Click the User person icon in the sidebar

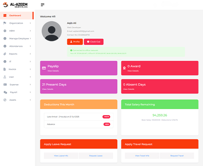pos(5,77)
